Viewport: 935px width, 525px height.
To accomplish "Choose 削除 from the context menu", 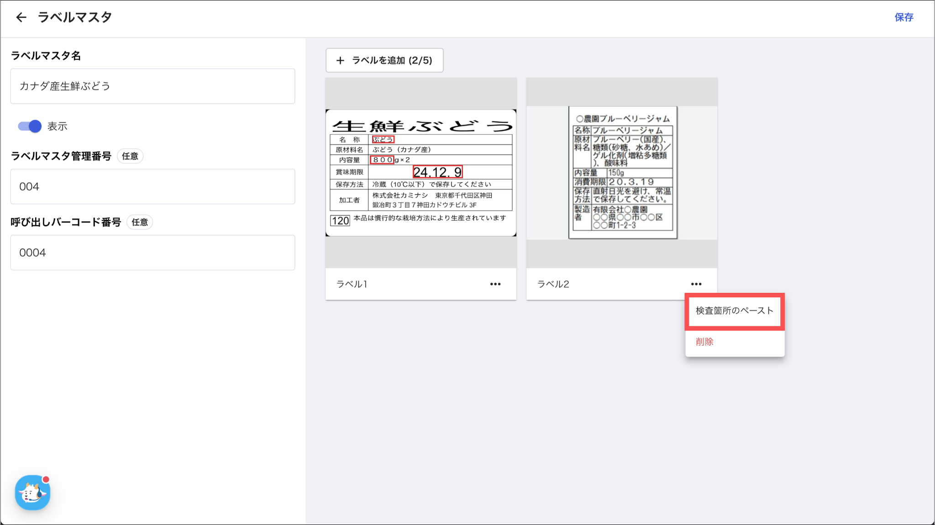I will pyautogui.click(x=704, y=342).
